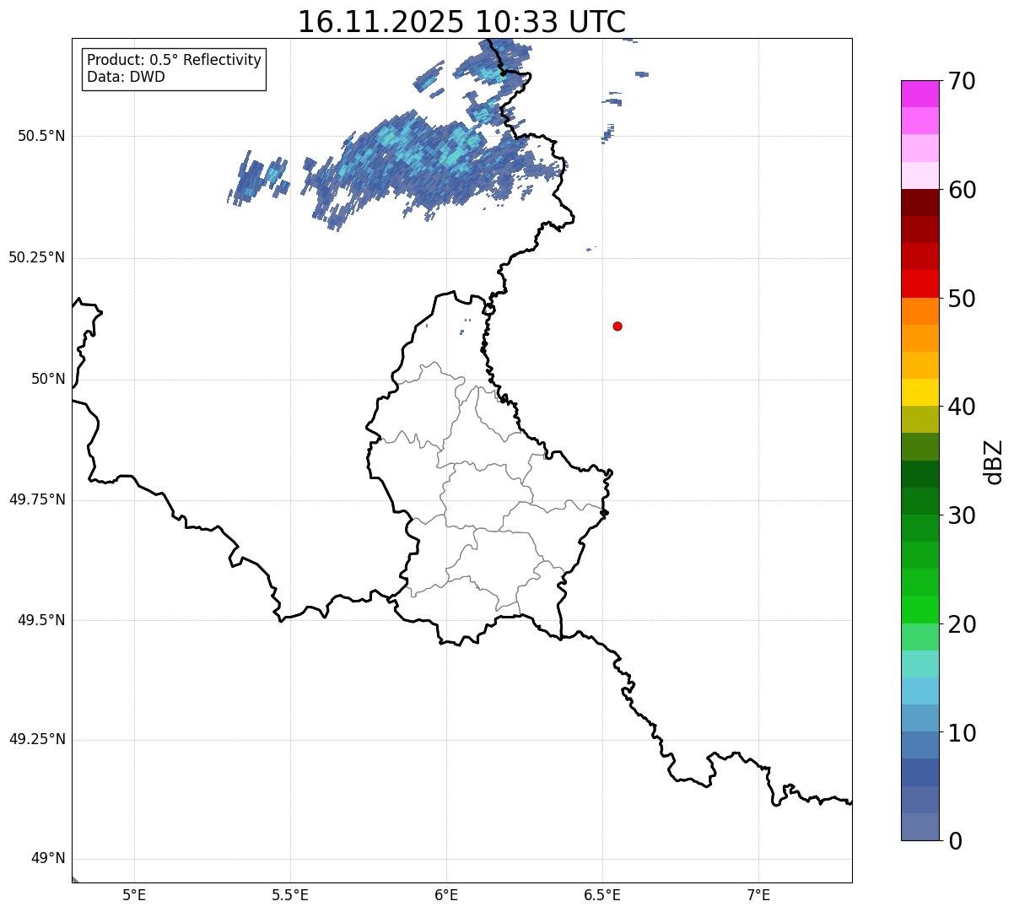This screenshot has width=1014, height=912.
Task: Click the colorbar tick label 10
Action: [x=962, y=732]
